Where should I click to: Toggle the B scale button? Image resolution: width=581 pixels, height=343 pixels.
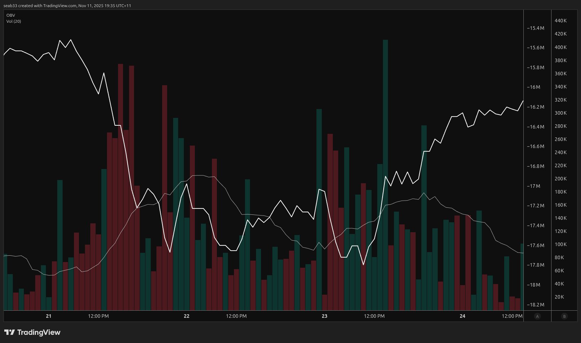(x=564, y=316)
